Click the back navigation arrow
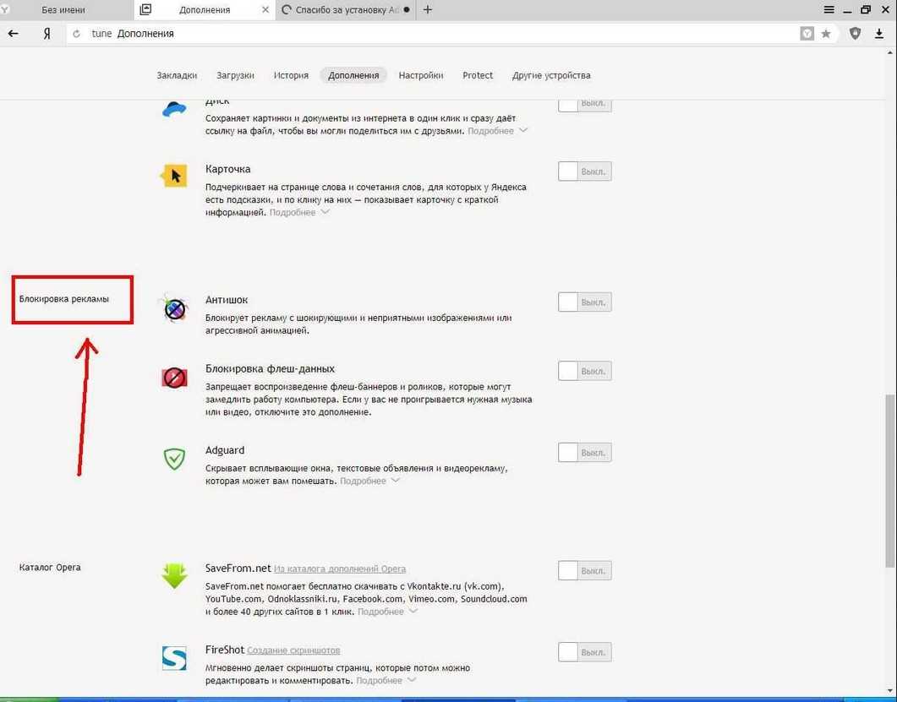Viewport: 897px width, 702px height. pos(14,33)
